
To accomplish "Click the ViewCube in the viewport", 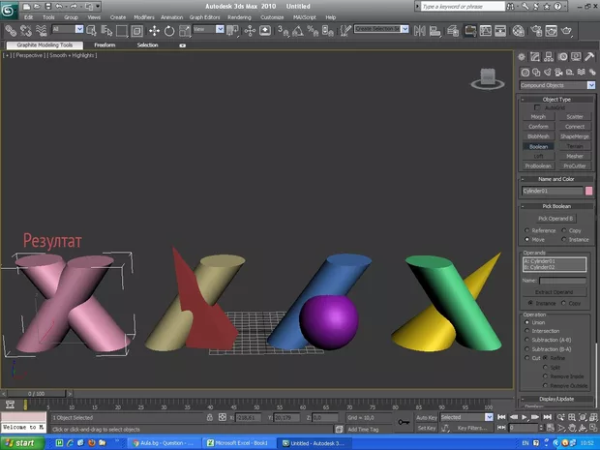I will point(488,75).
